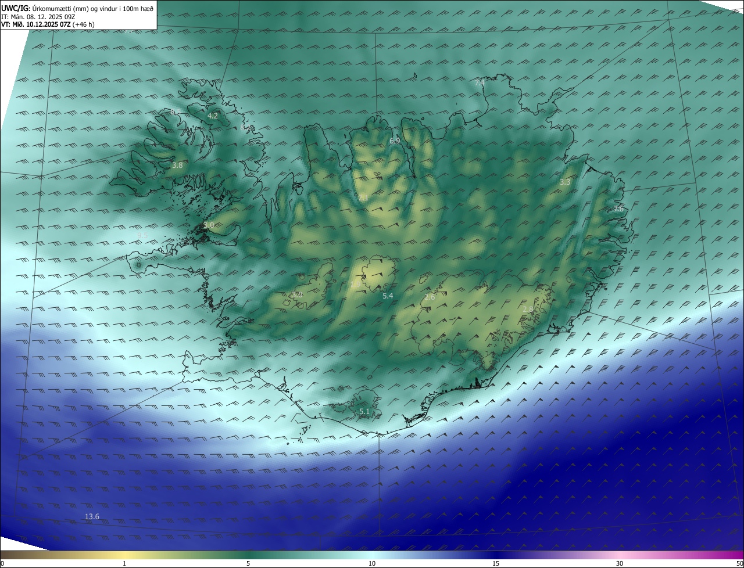Click the 5.4 value label
The image size is (744, 568).
click(x=388, y=296)
